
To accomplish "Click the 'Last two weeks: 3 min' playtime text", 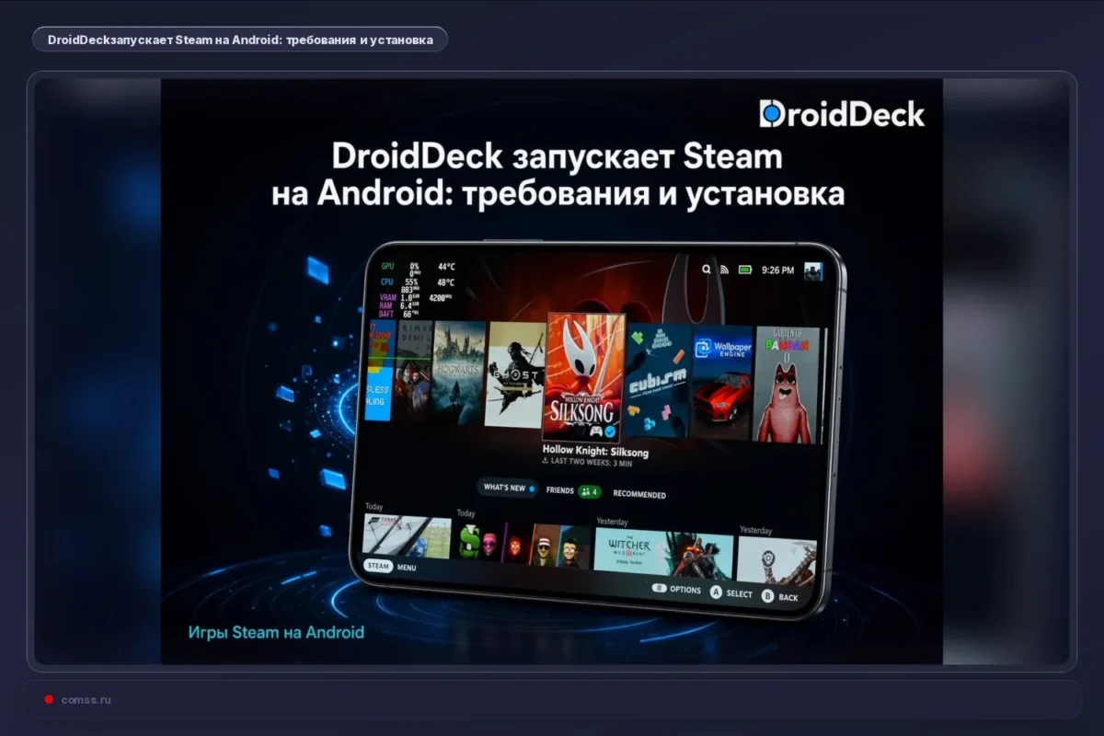I will click(x=585, y=464).
